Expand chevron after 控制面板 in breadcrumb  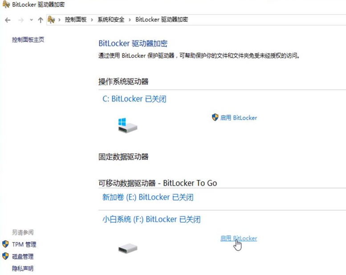pos(92,20)
